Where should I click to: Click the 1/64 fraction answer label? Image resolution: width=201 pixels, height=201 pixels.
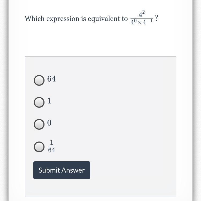52,146
